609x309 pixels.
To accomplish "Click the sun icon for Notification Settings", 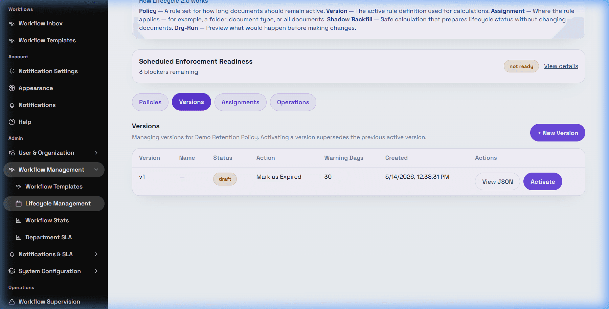I will (x=12, y=71).
